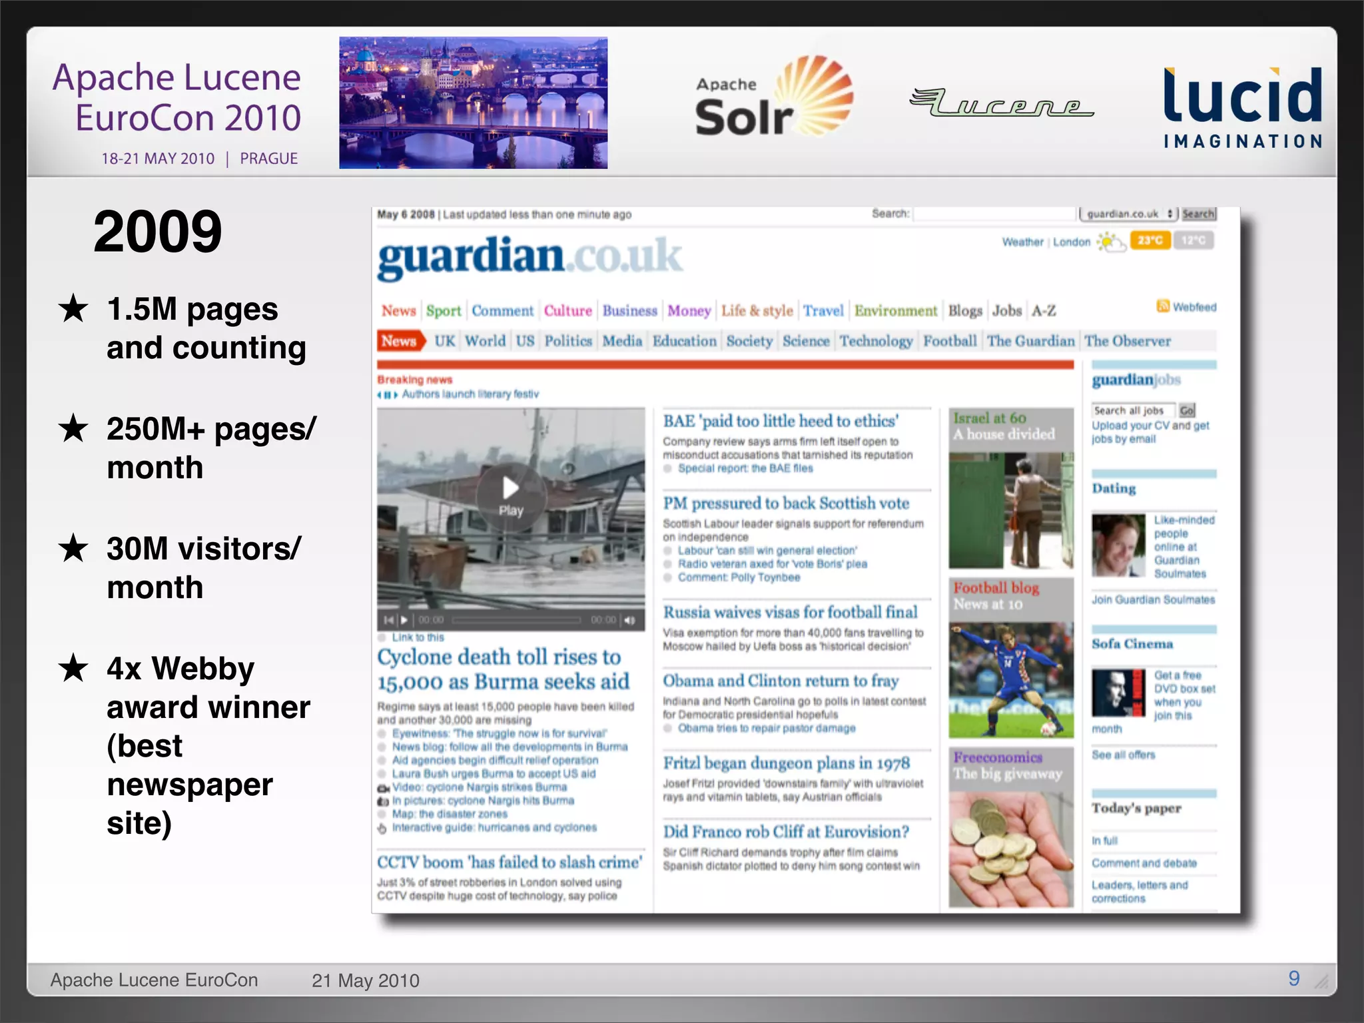Open 'Russia waives visas for football final'
Viewport: 1364px width, 1023px height.
[790, 612]
